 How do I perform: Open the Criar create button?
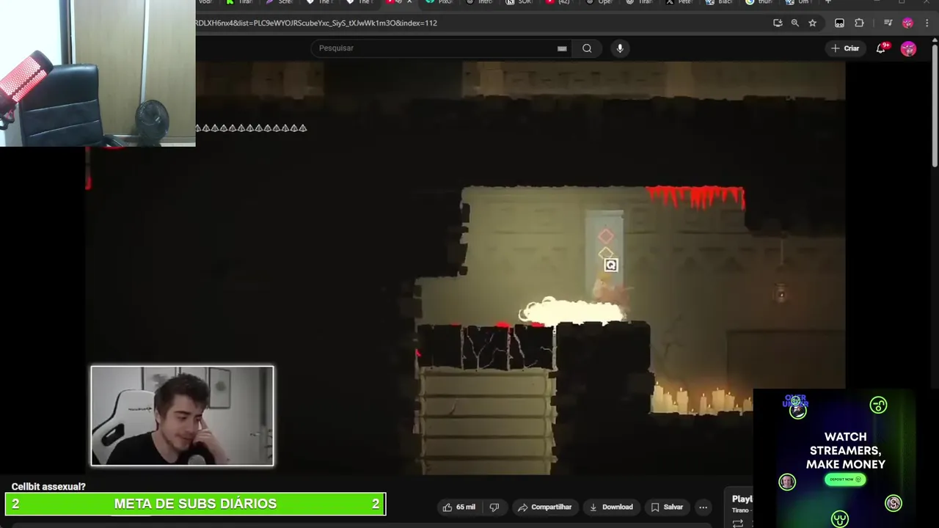pos(845,48)
